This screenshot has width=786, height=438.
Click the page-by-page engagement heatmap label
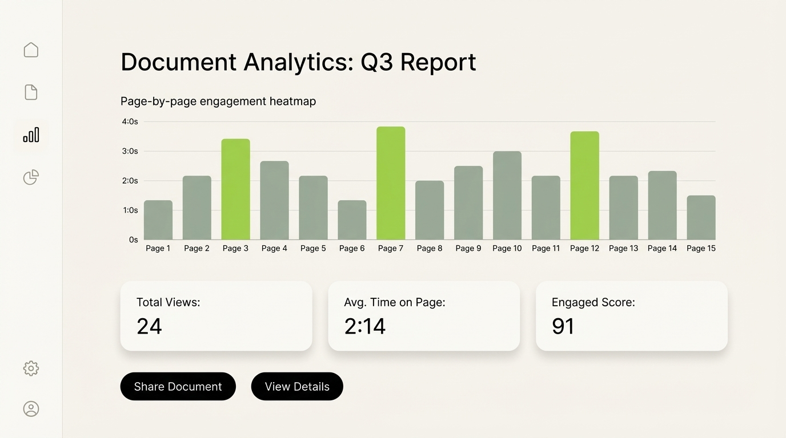pos(218,101)
